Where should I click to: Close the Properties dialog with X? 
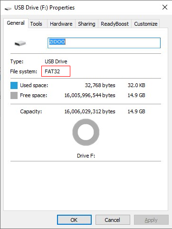pos(165,7)
